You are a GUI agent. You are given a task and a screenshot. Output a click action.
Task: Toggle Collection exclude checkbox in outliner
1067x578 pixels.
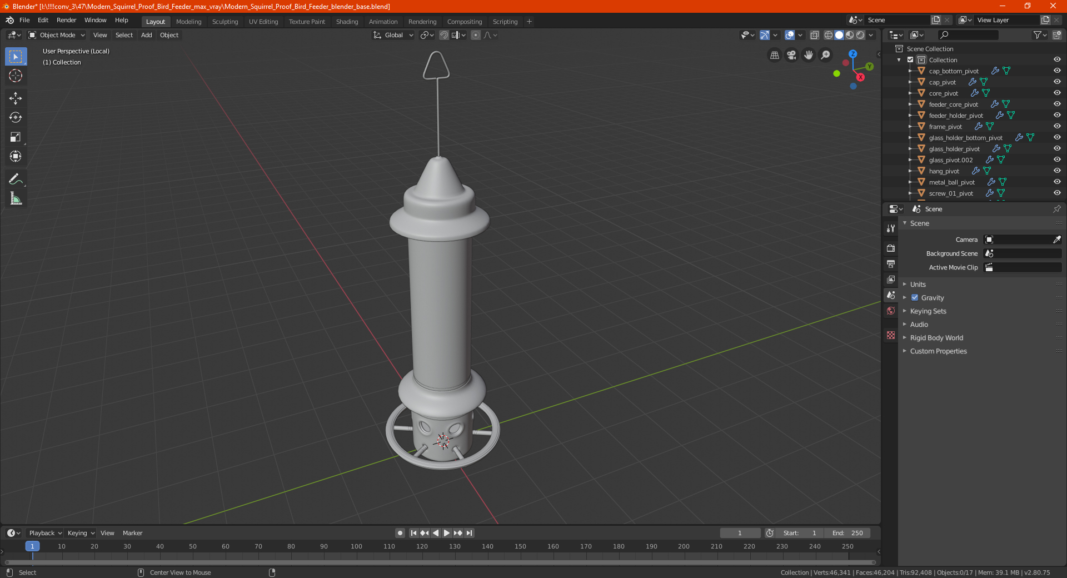pos(910,59)
